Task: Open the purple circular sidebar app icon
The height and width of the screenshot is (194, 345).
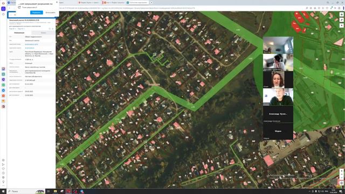Action: pos(3,80)
